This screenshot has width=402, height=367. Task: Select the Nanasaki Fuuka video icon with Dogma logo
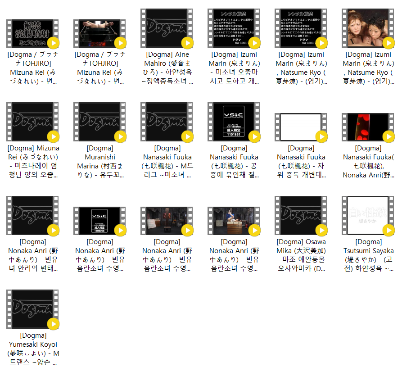tap(167, 122)
